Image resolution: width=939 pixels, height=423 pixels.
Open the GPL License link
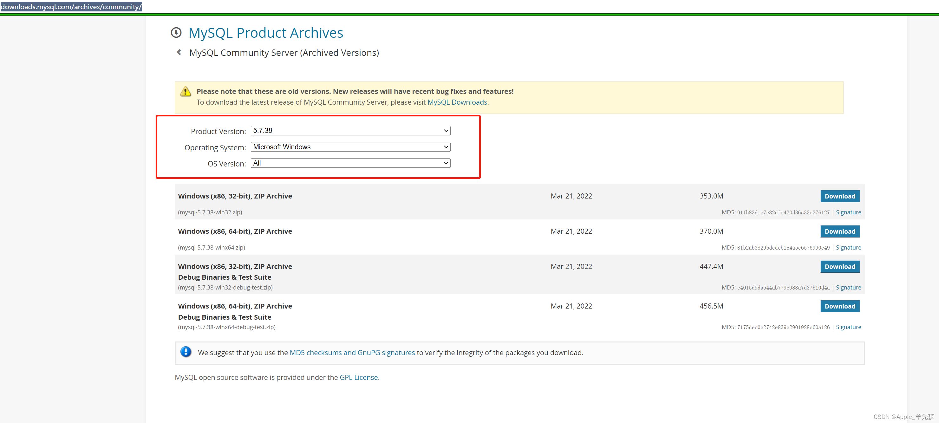coord(358,377)
